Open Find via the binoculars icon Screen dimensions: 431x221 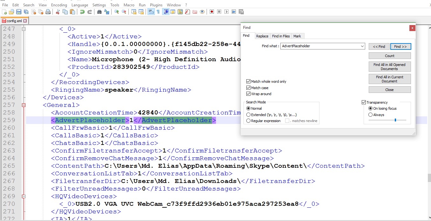(99, 12)
